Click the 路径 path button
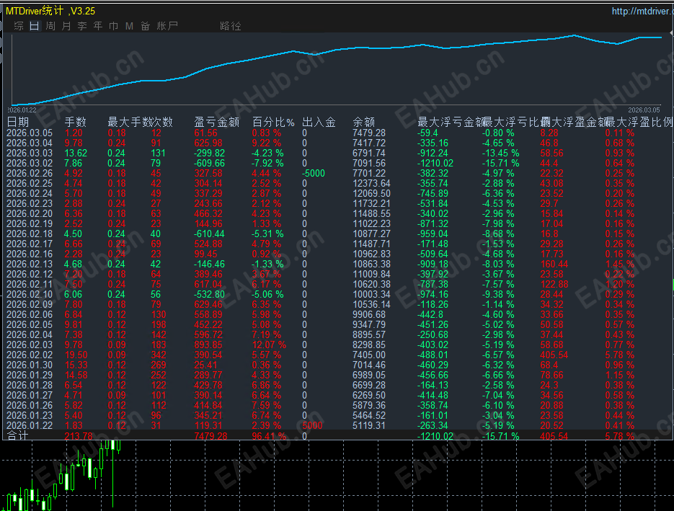 click(x=231, y=26)
